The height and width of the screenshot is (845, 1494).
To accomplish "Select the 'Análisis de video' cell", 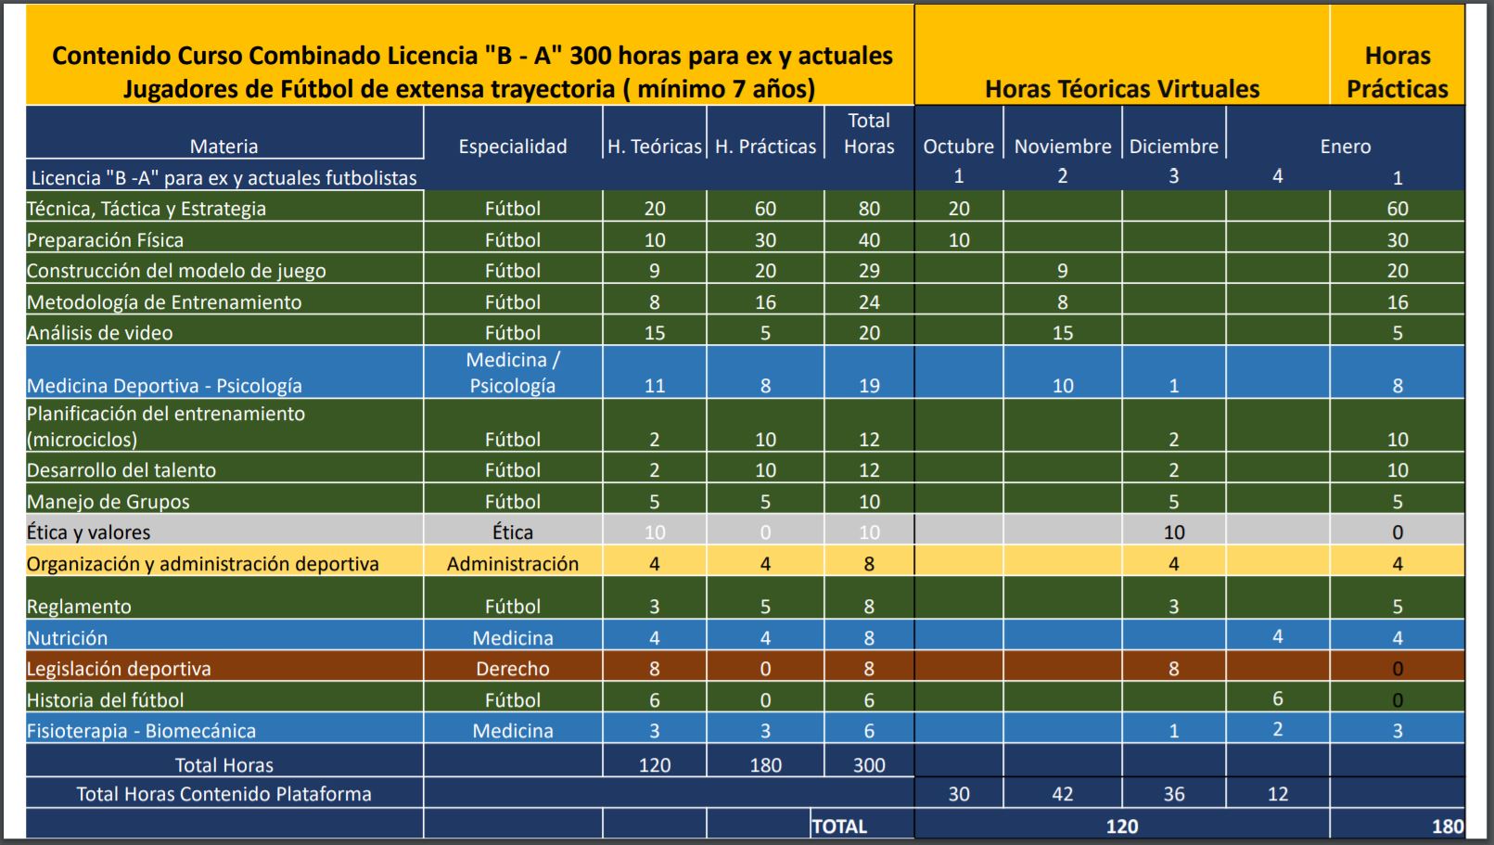I will pos(224,330).
